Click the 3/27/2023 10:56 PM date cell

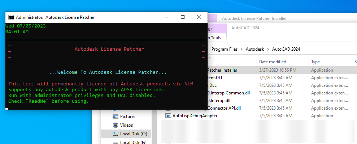(x=278, y=70)
